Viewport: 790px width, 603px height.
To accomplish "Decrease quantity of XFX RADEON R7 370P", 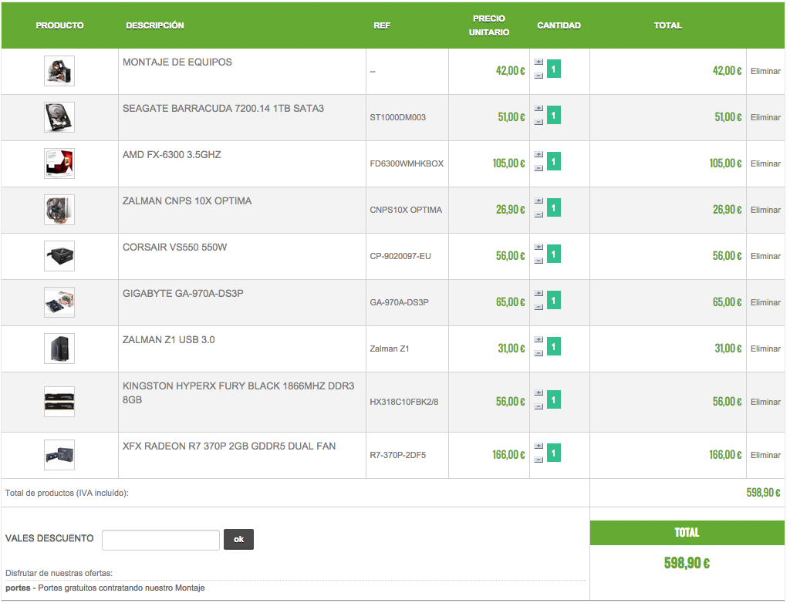I will [x=538, y=460].
